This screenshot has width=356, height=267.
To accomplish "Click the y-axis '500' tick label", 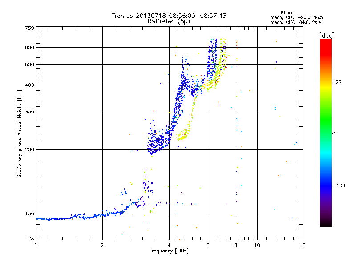I will point(29,65).
